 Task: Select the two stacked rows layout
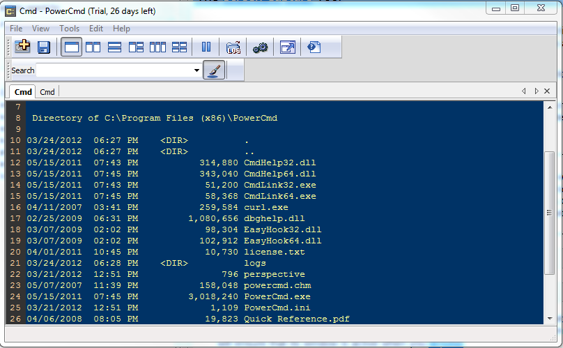point(114,47)
